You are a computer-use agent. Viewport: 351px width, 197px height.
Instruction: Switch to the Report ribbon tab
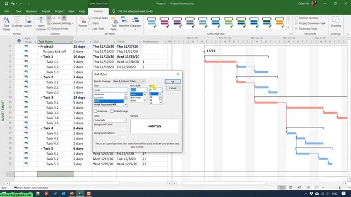tap(46, 11)
